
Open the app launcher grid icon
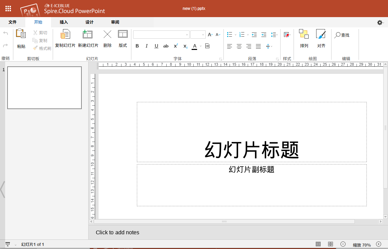tap(8, 9)
